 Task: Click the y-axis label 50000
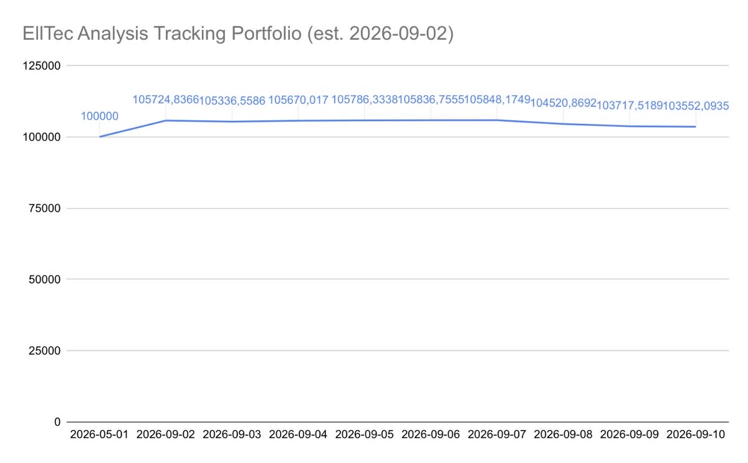pyautogui.click(x=43, y=279)
